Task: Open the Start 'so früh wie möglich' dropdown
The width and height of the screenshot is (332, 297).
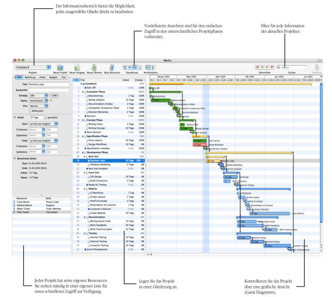Action: pos(43,124)
